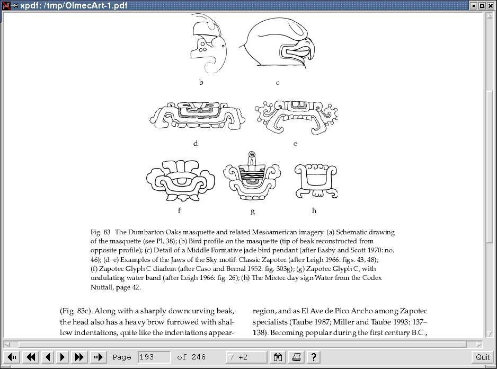Quit xpdf with the Quit button
Viewport: 497px width, 369px height.
(482, 357)
